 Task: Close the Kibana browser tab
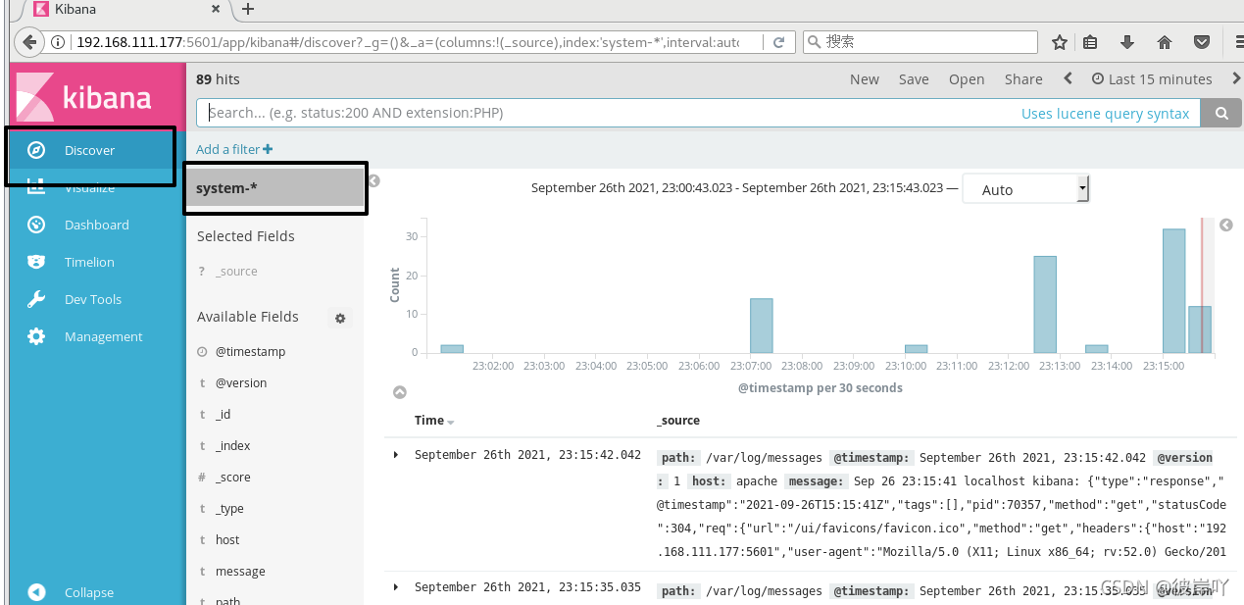[x=216, y=9]
